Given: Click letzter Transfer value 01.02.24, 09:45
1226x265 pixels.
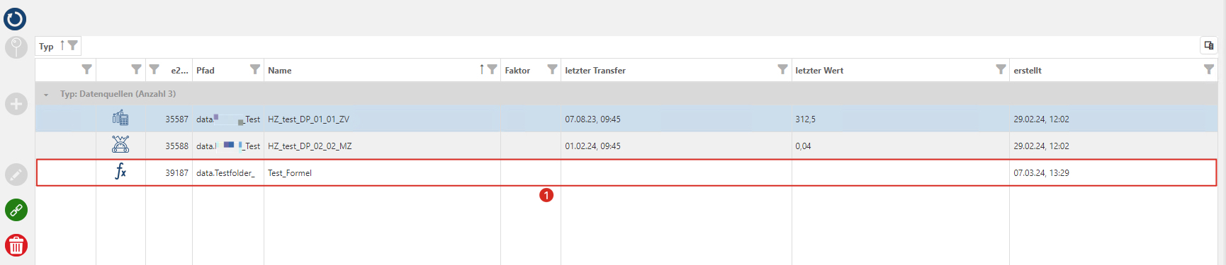Looking at the screenshot, I should click(x=592, y=146).
